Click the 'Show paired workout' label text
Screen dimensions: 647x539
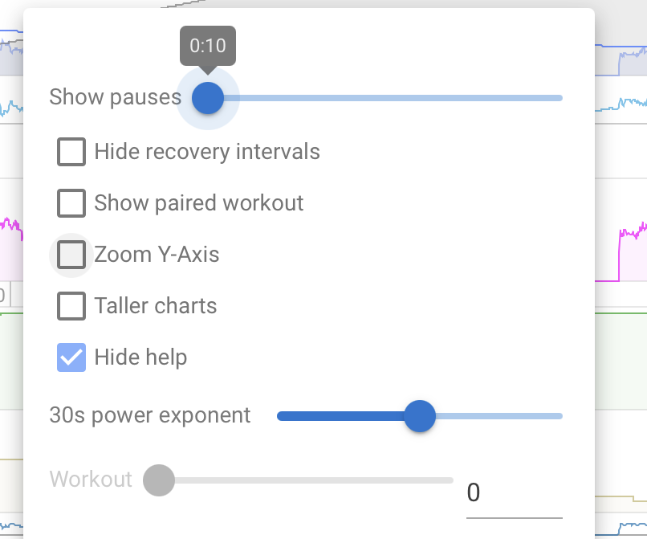(199, 203)
